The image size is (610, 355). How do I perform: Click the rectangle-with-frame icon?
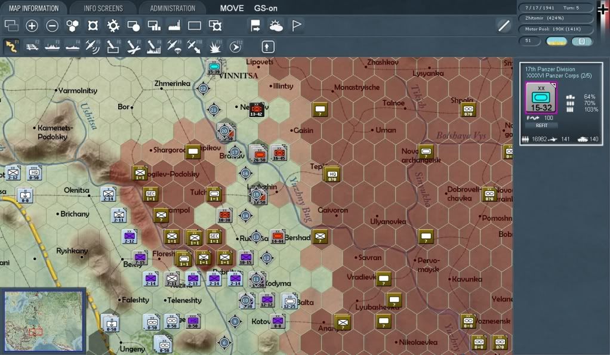215,26
